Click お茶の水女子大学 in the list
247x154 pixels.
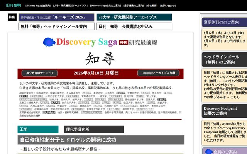click(x=55, y=96)
